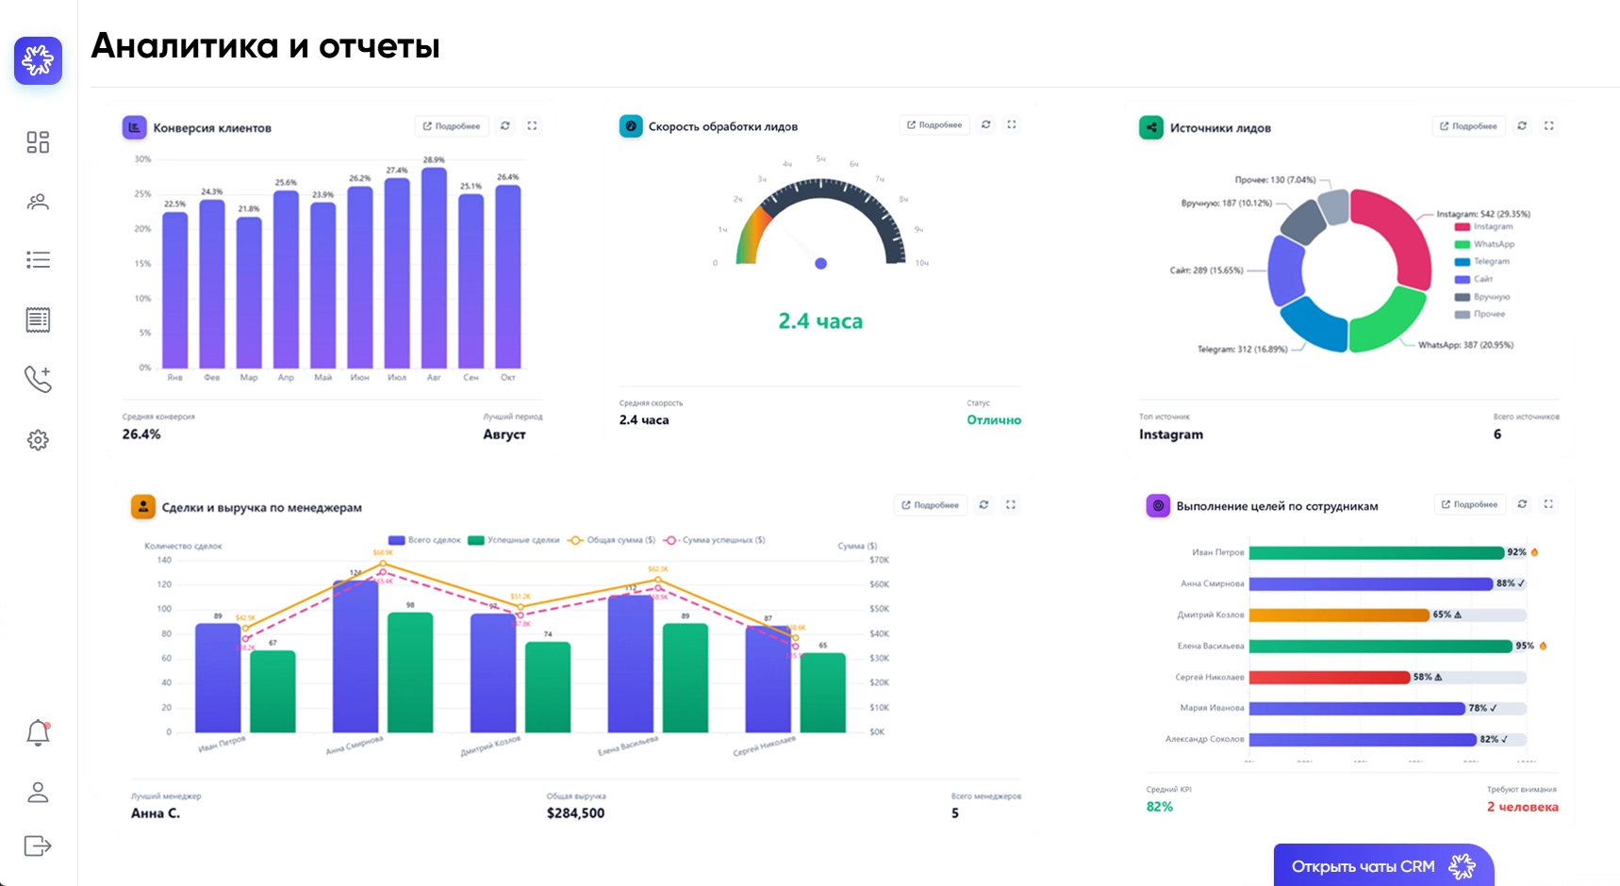
Task: Expand Источники лидов widget to fullscreen
Action: pyautogui.click(x=1548, y=125)
